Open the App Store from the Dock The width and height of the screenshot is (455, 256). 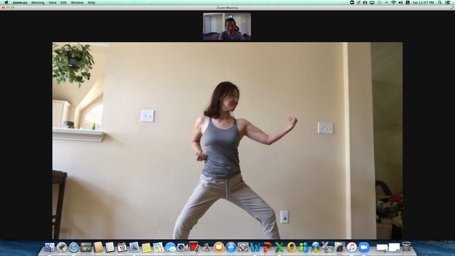[x=231, y=247]
